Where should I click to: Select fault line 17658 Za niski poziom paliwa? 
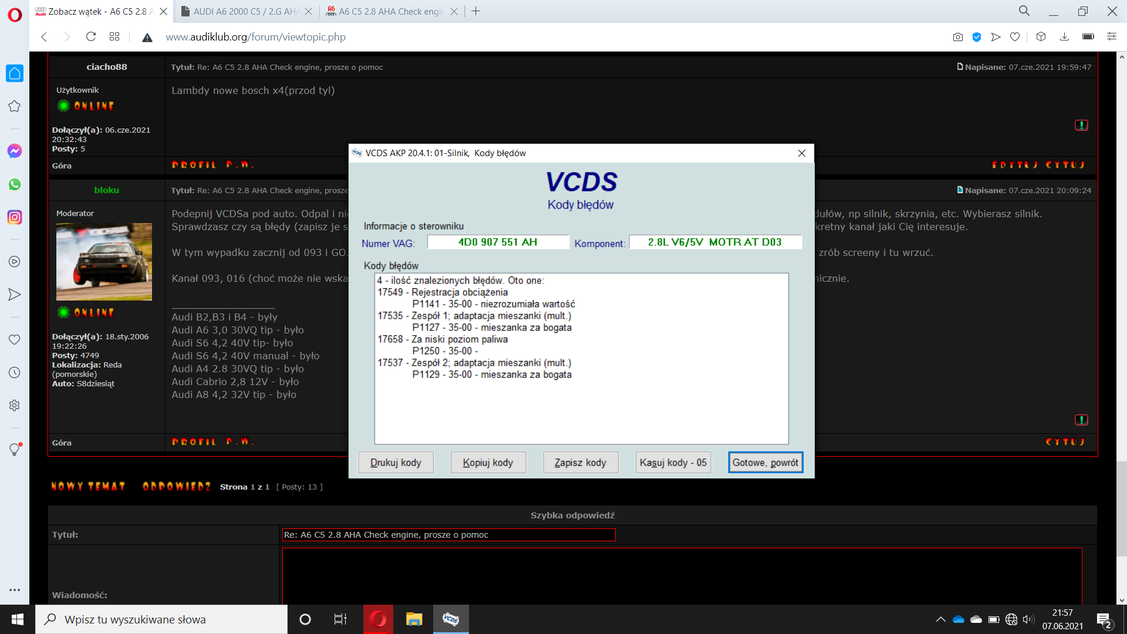(443, 339)
